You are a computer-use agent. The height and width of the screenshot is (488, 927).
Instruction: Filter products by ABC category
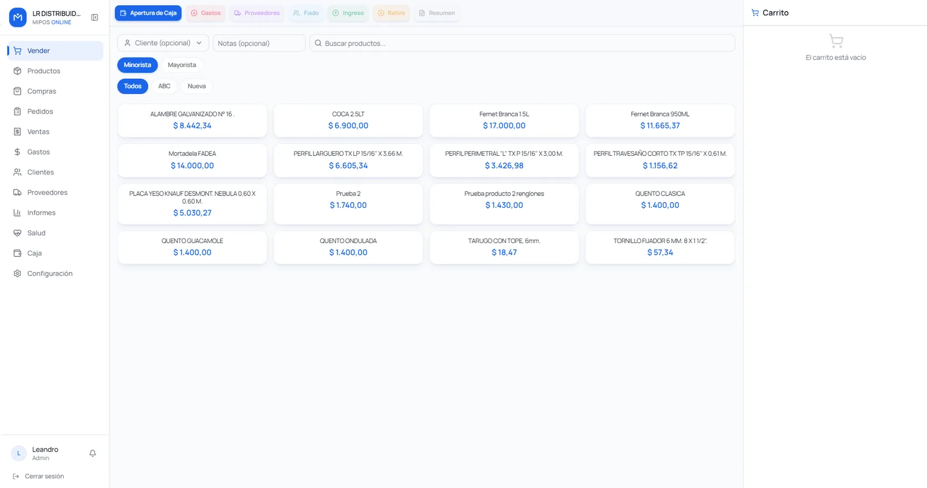pyautogui.click(x=165, y=86)
